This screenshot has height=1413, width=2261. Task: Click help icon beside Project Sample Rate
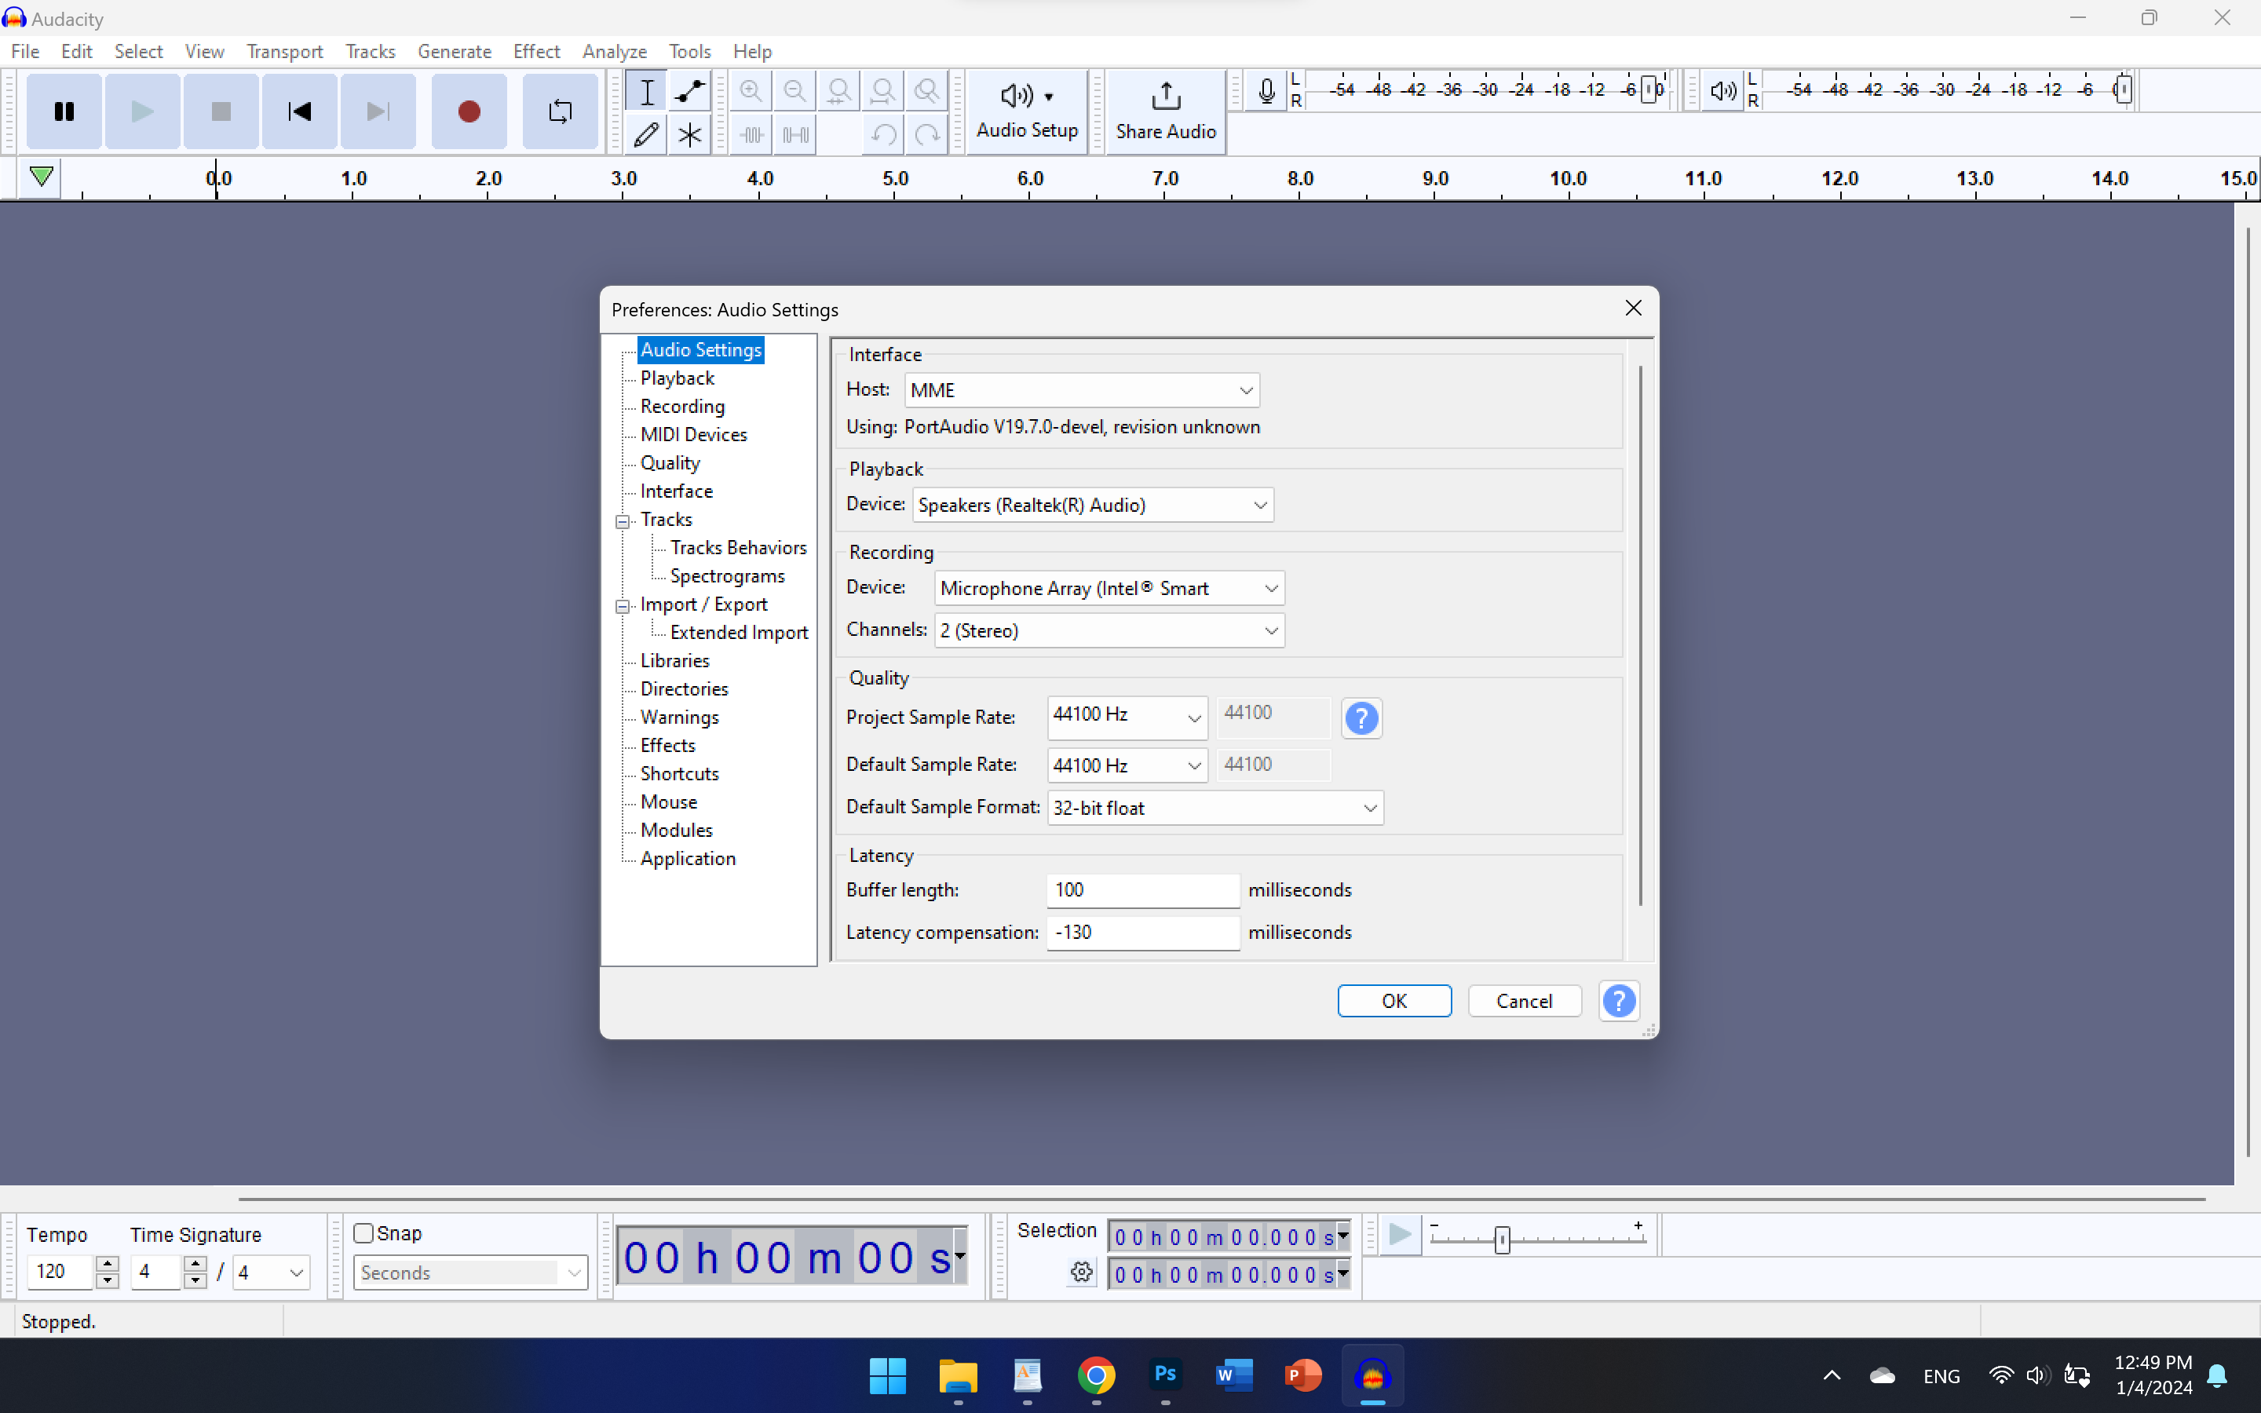pos(1361,717)
